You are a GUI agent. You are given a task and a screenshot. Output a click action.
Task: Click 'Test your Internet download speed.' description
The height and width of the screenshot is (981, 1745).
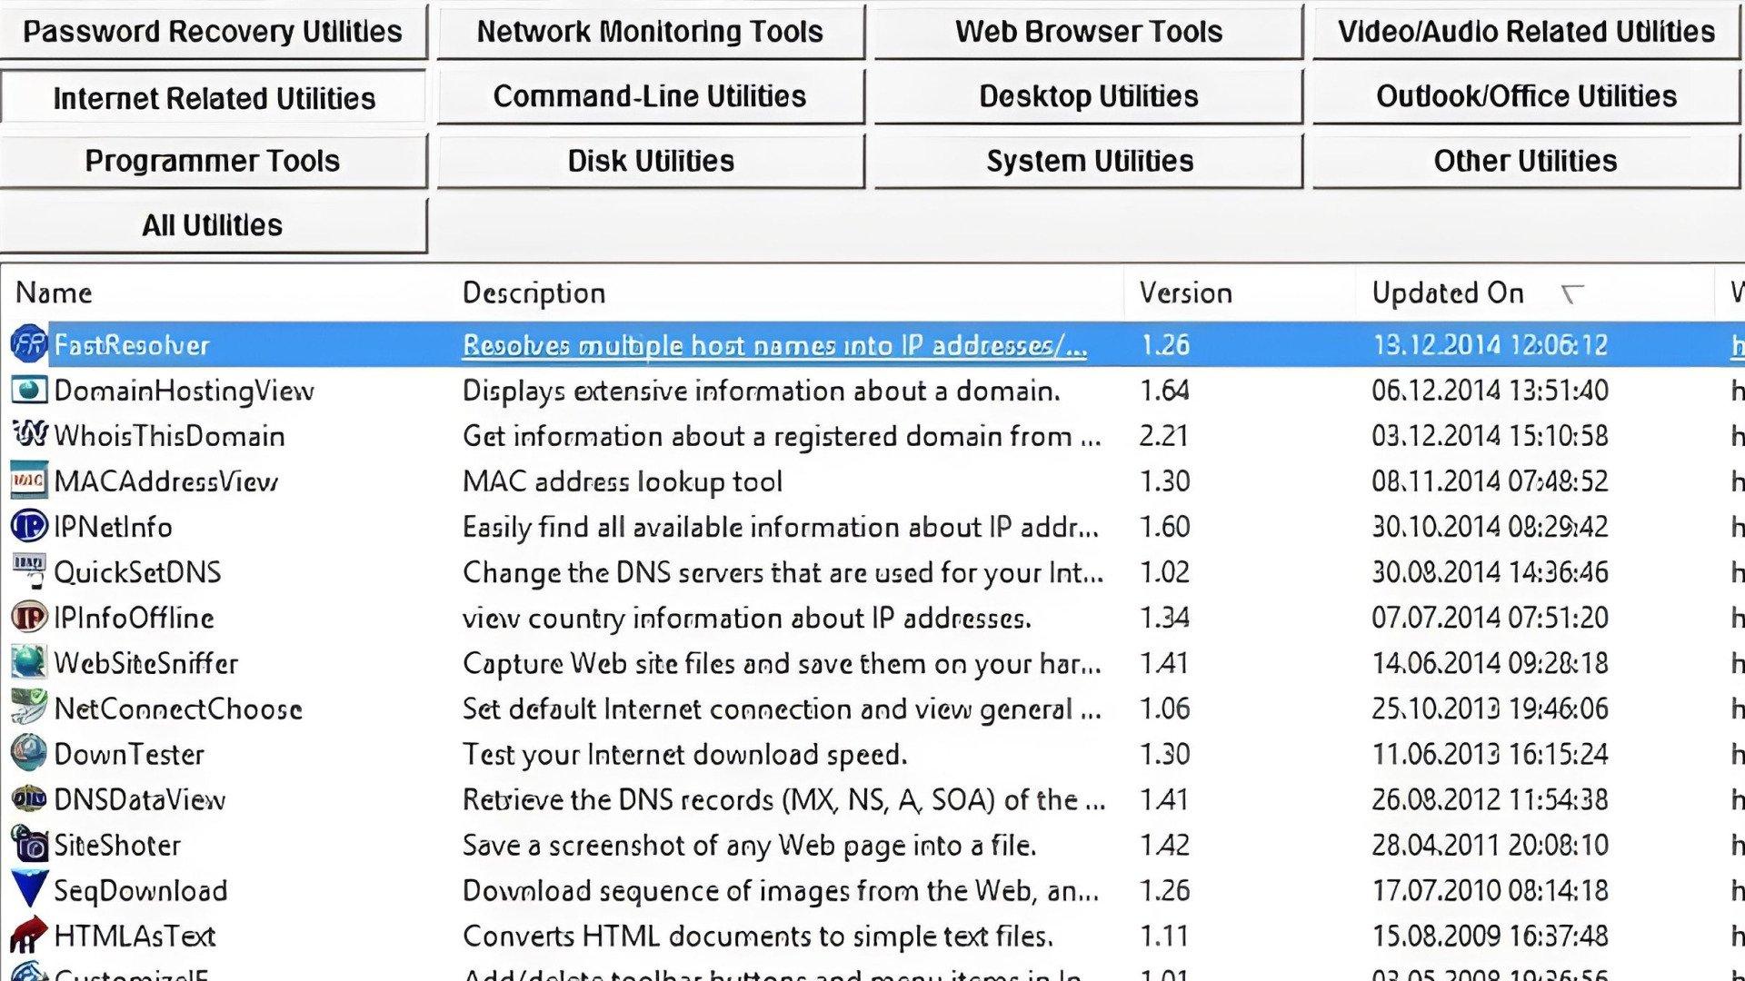(684, 754)
